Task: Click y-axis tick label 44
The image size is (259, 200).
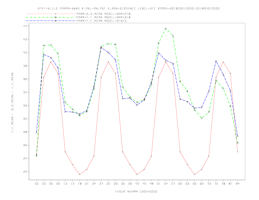Action: point(25,26)
